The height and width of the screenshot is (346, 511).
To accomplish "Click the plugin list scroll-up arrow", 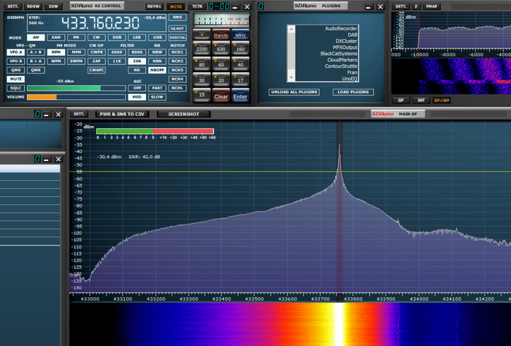I will coord(291,30).
